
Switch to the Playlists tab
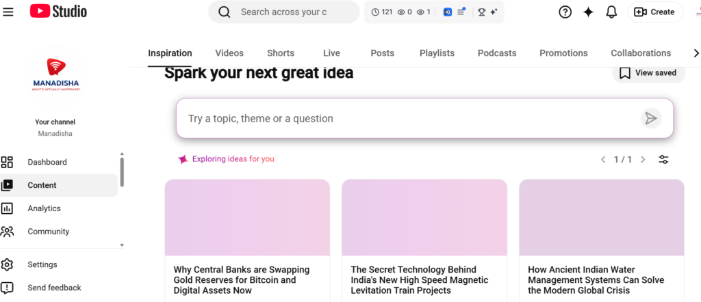437,53
